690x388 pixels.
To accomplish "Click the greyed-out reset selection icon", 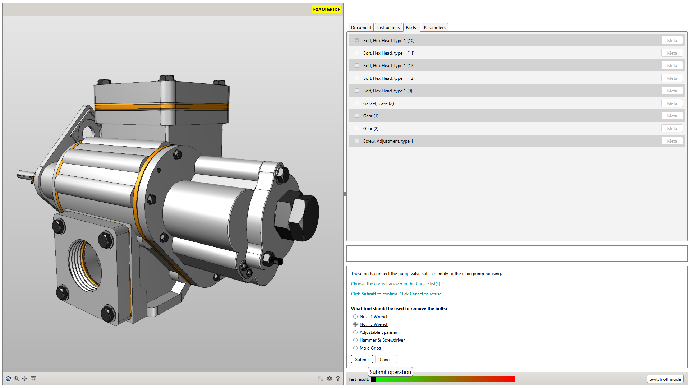I will coord(320,379).
